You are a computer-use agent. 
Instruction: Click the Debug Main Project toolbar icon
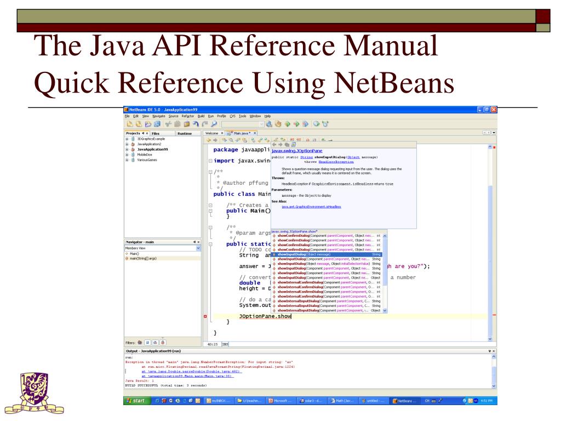pos(296,124)
